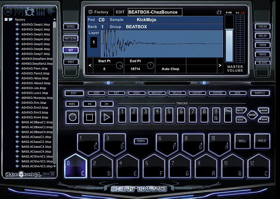Toggle the MUTE button

point(240,110)
